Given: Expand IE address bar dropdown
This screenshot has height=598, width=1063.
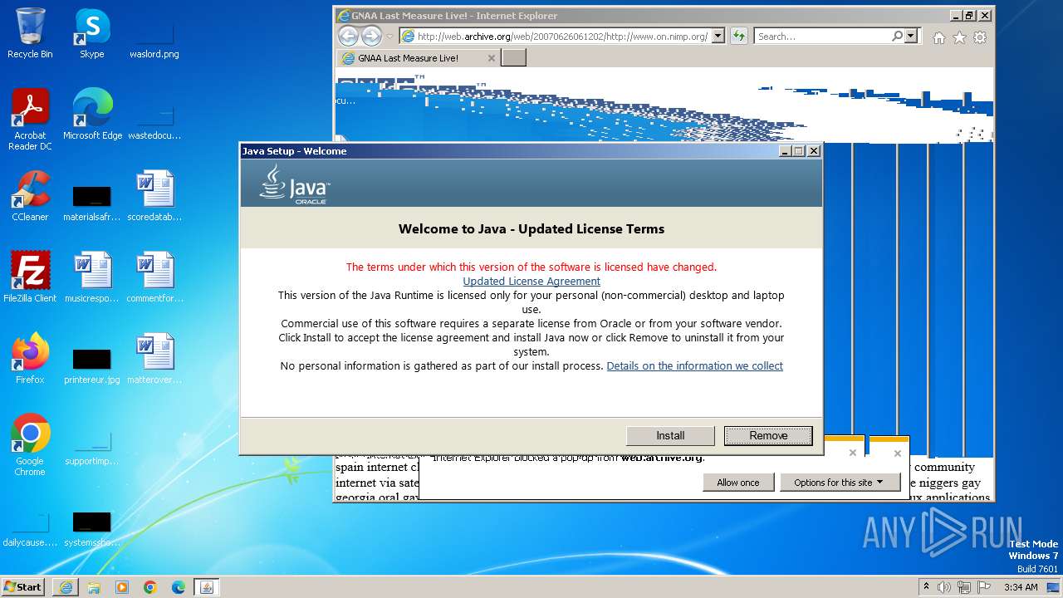Looking at the screenshot, I should [718, 36].
